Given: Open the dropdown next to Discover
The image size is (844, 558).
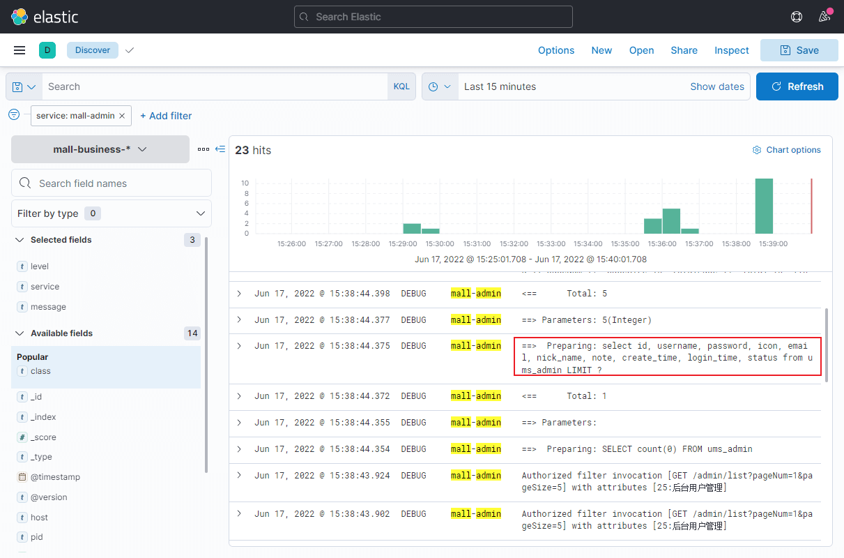Looking at the screenshot, I should click(x=130, y=50).
